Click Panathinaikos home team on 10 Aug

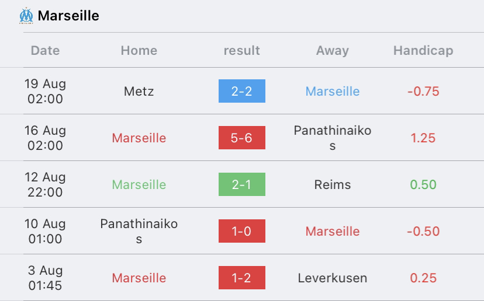(x=139, y=231)
